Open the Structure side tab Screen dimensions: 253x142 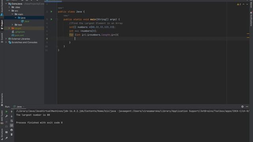[2, 135]
